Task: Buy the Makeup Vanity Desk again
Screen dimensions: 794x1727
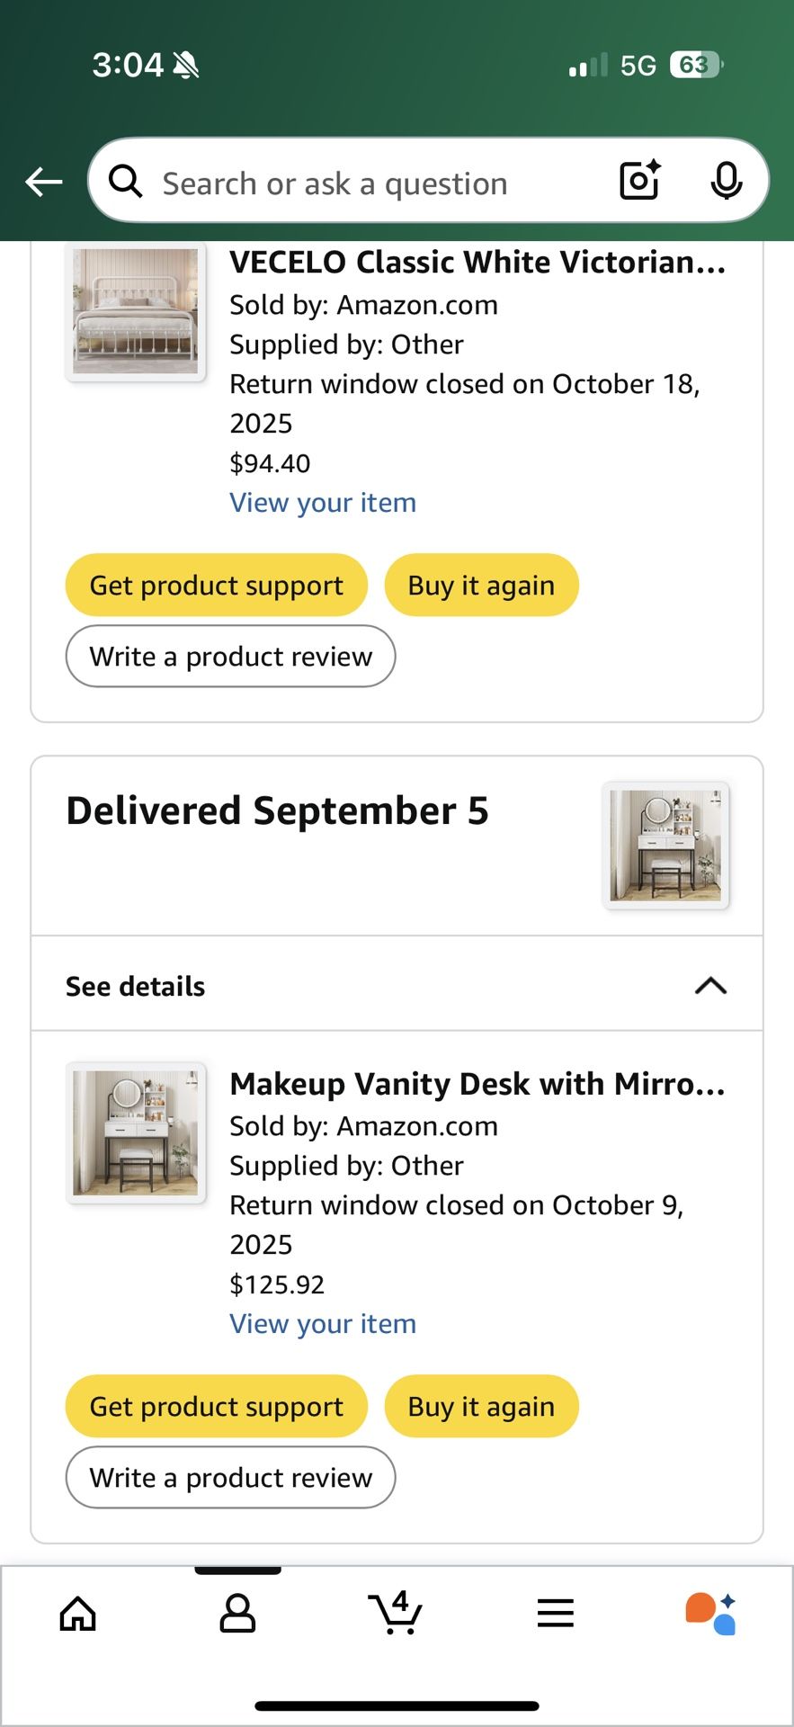Action: tap(481, 1407)
